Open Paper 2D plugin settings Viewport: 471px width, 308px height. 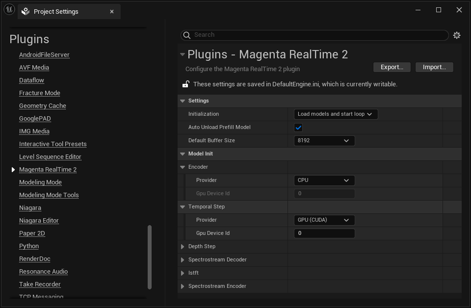click(32, 233)
